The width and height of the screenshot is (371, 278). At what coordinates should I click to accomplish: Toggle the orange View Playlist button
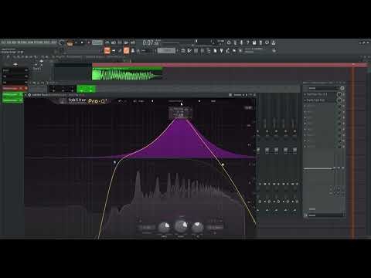point(107,51)
